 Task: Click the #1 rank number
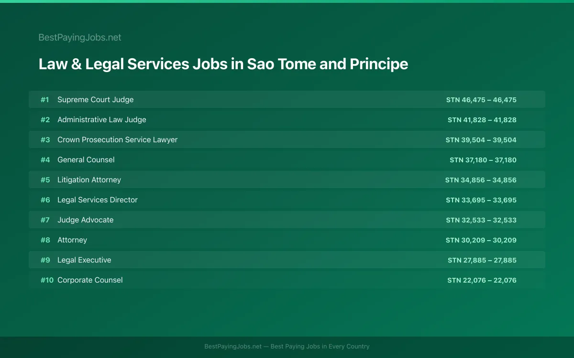coord(45,100)
